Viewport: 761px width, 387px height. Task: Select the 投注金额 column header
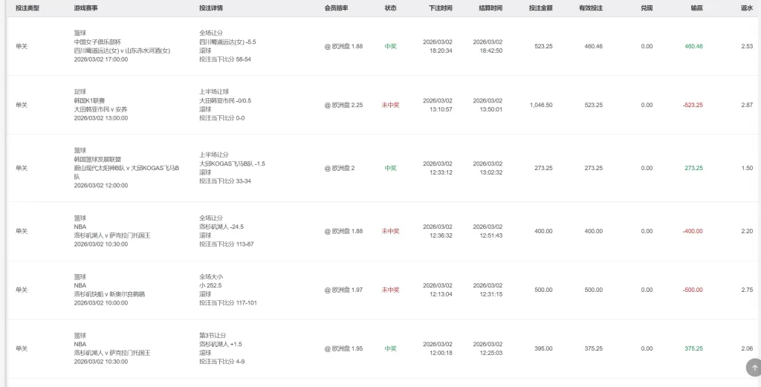(540, 8)
